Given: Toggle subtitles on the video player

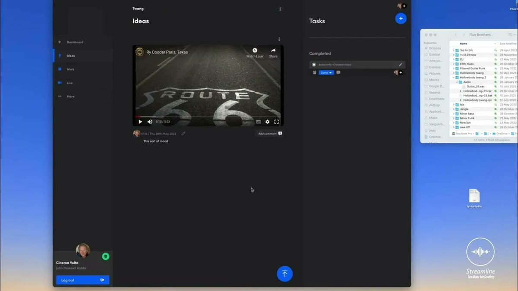Looking at the screenshot, I should [x=258, y=122].
